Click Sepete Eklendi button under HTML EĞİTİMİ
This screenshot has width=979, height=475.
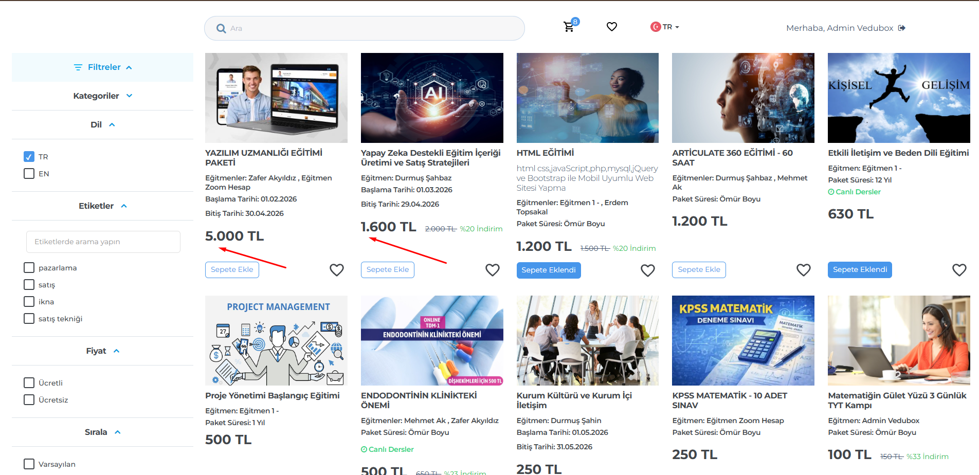pyautogui.click(x=549, y=270)
